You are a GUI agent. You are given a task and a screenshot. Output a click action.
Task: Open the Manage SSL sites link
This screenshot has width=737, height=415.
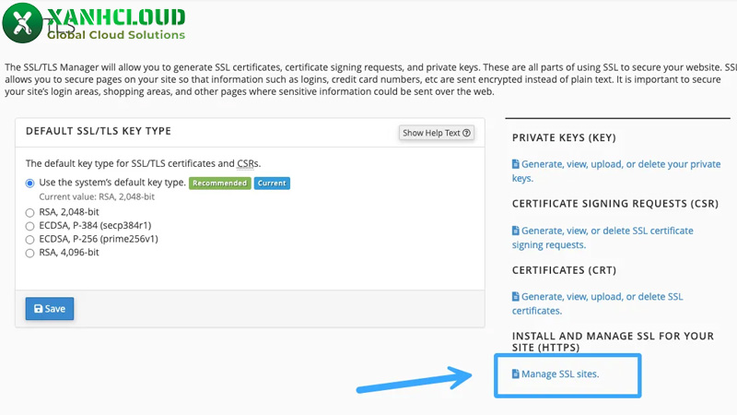(566, 373)
